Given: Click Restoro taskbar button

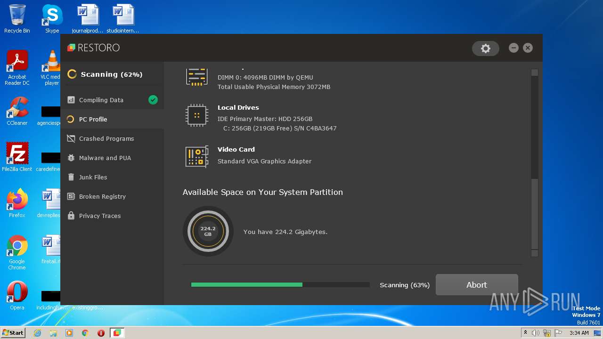Looking at the screenshot, I should 117,333.
